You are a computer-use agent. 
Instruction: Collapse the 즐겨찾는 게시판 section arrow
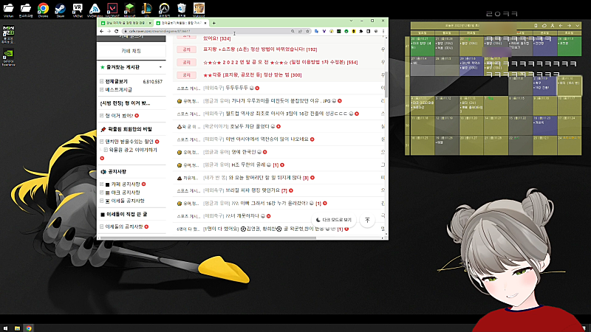[160, 67]
